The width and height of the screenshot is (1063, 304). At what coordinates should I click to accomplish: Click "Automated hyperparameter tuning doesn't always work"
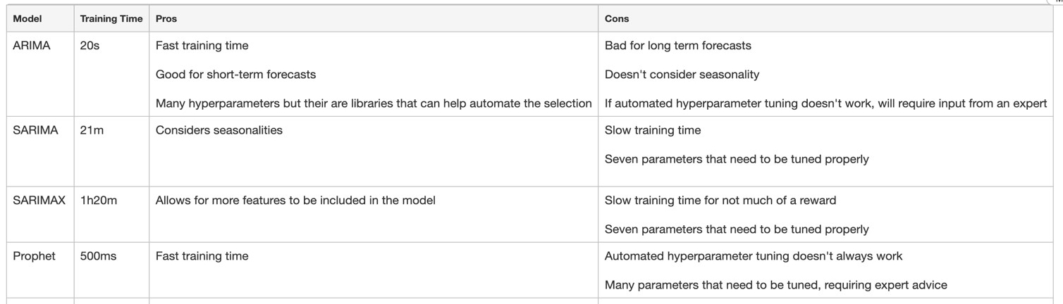753,256
